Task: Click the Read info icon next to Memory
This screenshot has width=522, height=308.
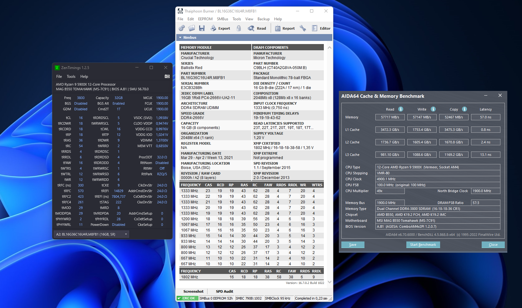Action: point(401,109)
